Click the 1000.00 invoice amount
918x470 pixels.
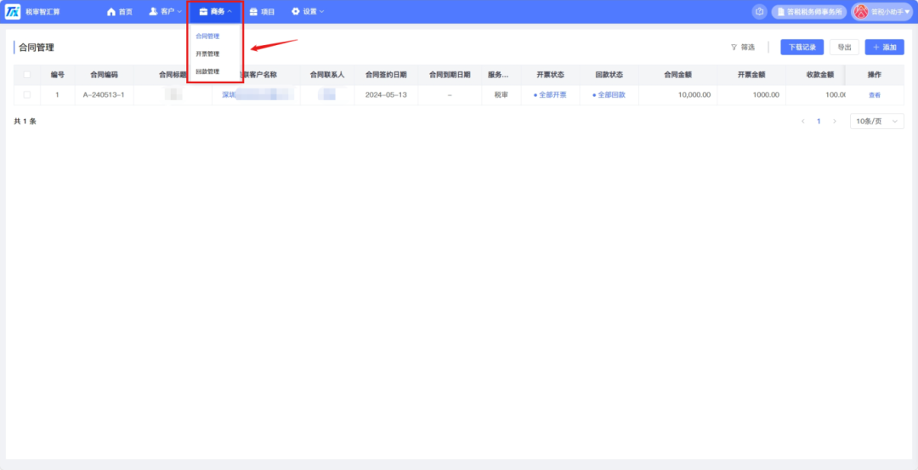tap(766, 95)
